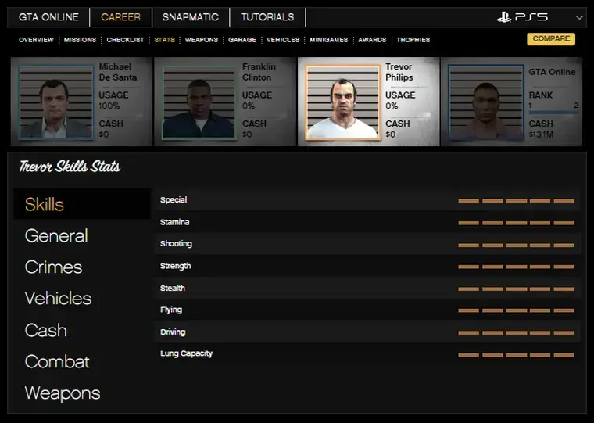Show the Overview section
The height and width of the screenshot is (423, 594).
pos(36,40)
